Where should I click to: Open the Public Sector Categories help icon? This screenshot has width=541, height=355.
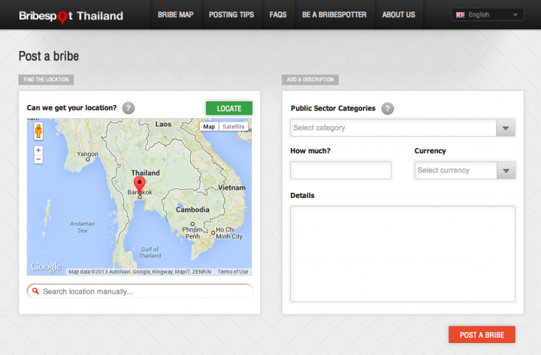click(x=388, y=109)
